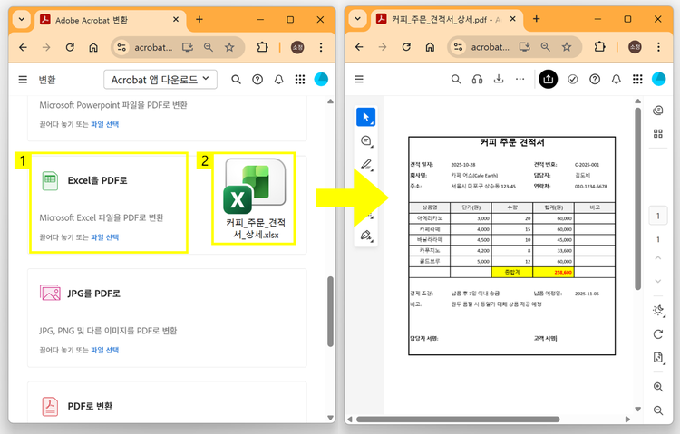Viewport: 680px width, 434px height.
Task: Open AI assistant icon in right panel
Action: (x=658, y=111)
